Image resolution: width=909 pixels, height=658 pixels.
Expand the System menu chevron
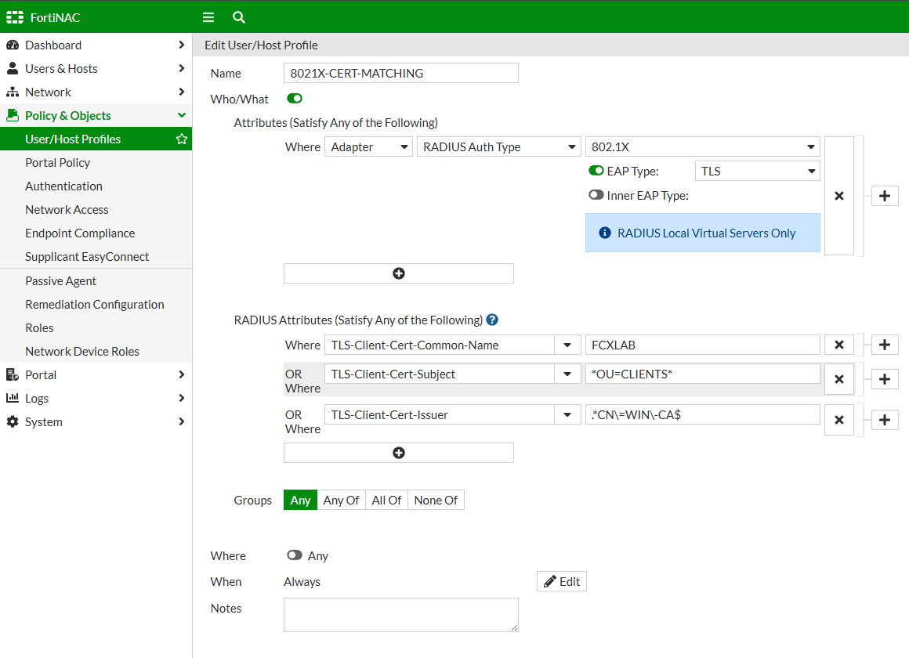182,422
